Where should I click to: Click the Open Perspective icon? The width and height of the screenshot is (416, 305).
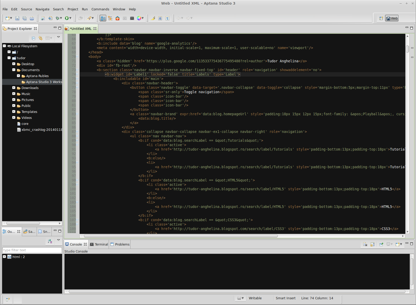pyautogui.click(x=381, y=18)
